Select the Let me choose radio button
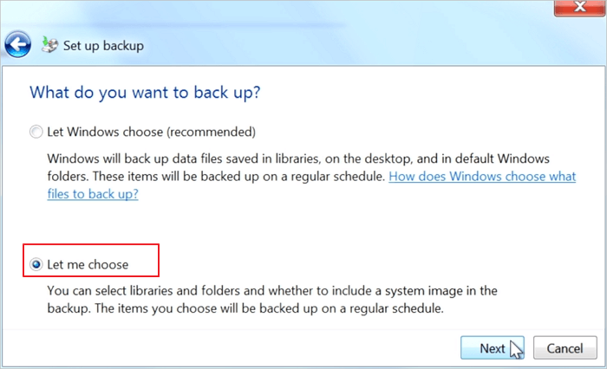Image resolution: width=607 pixels, height=369 pixels. pyautogui.click(x=36, y=264)
